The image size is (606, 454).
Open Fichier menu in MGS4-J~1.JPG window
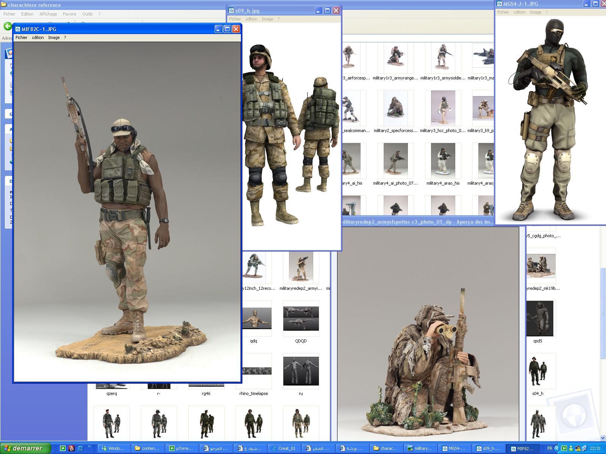(x=503, y=12)
